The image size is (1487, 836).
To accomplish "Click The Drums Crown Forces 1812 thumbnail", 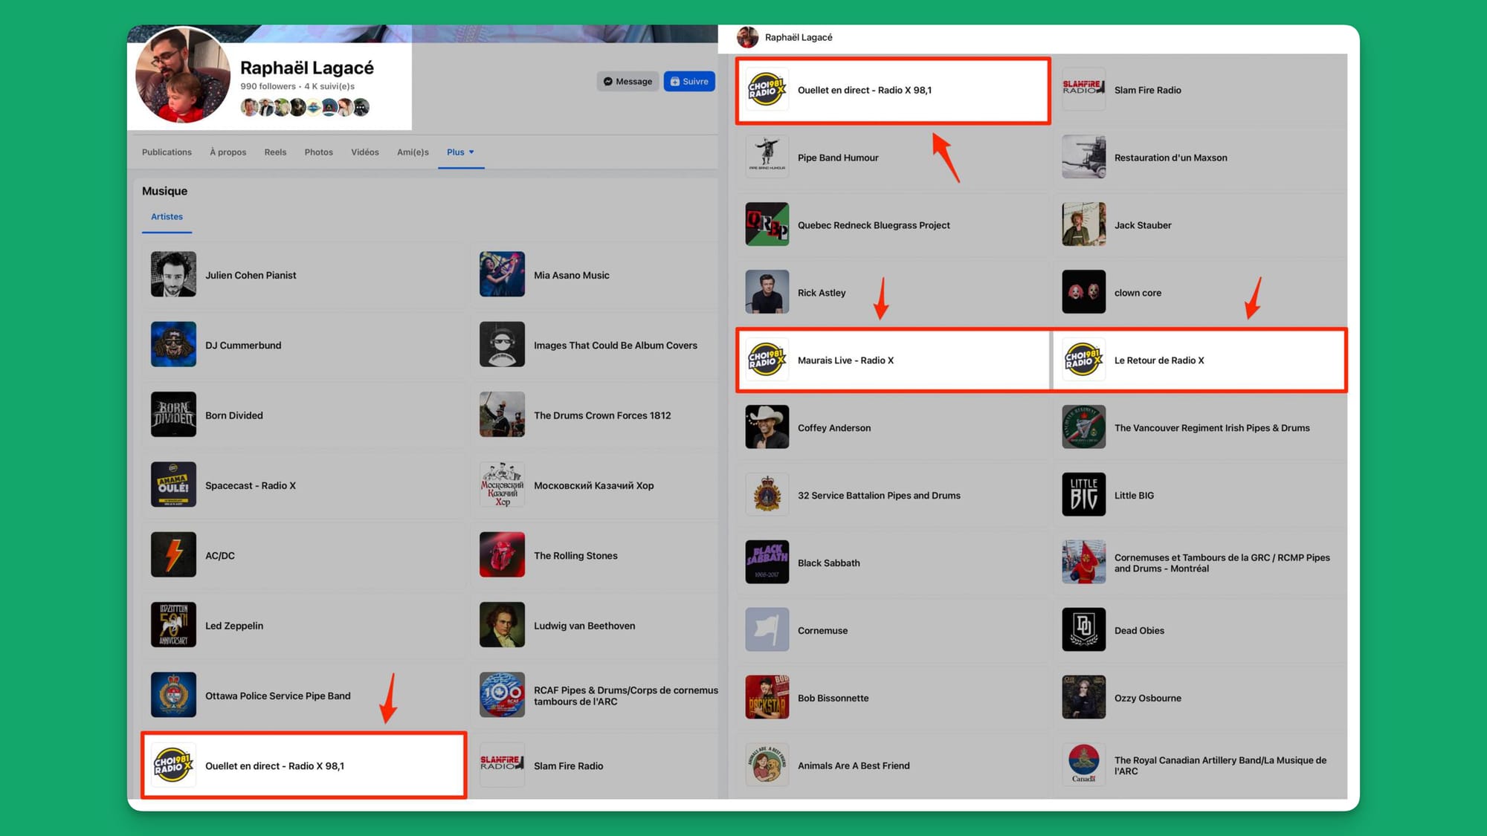I will point(502,414).
